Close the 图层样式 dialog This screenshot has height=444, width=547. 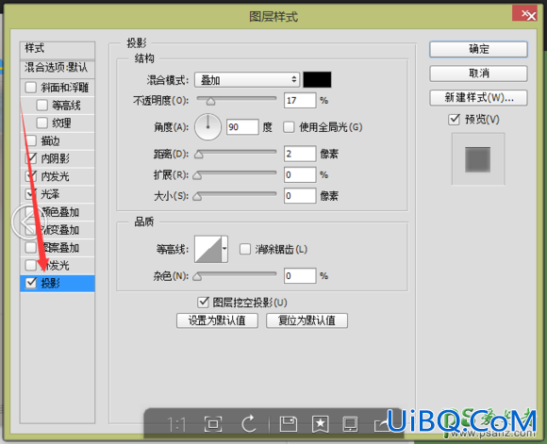[524, 14]
